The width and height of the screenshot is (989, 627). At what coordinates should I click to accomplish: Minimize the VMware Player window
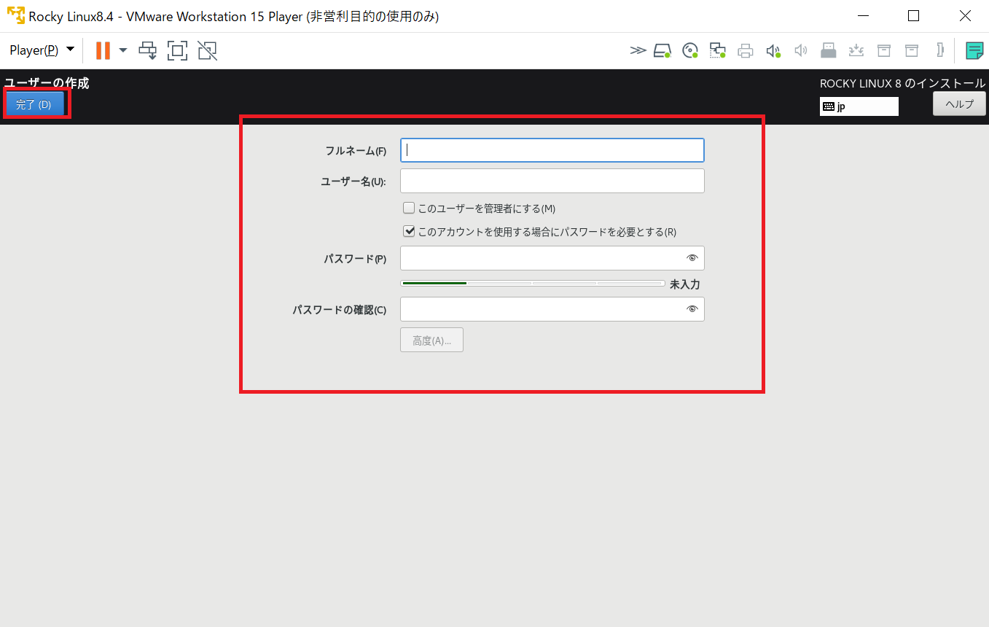coord(864,15)
